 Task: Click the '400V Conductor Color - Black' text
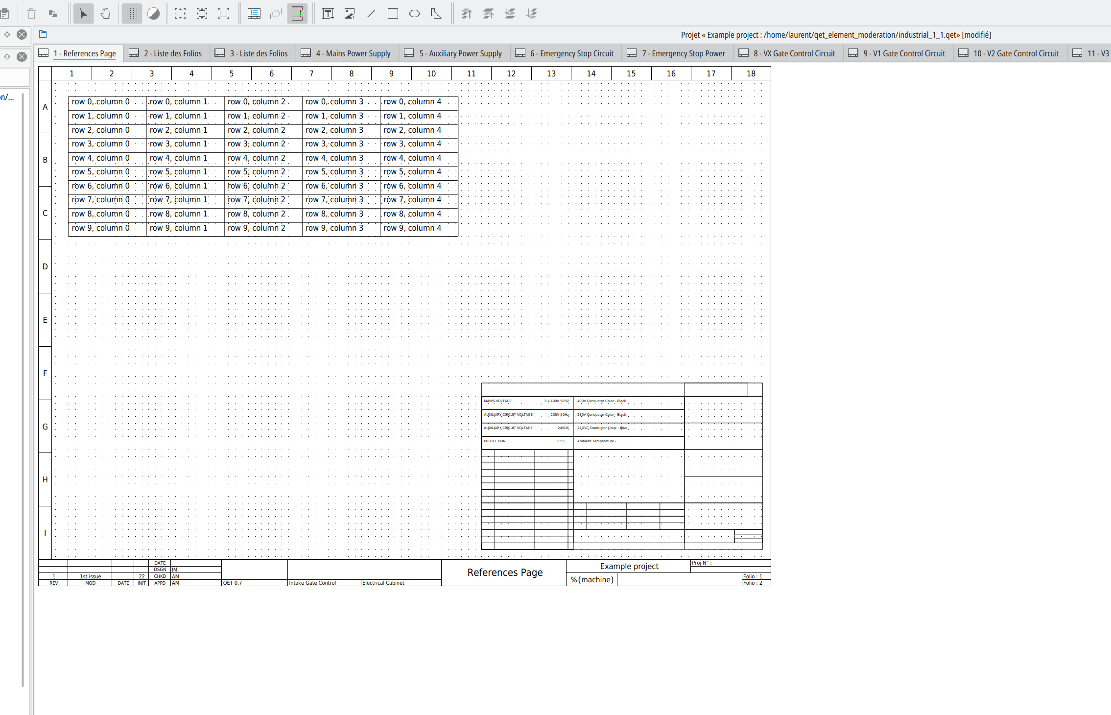[x=601, y=401]
